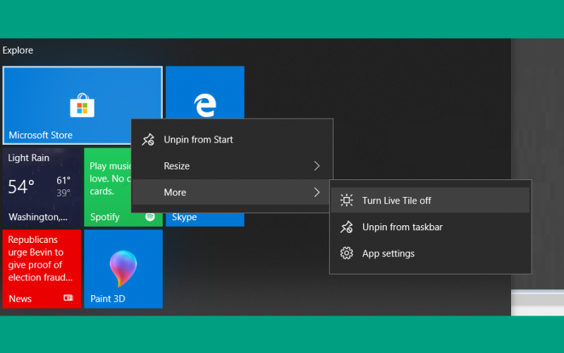Viewport: 564px width, 353px height.
Task: Choose the More menu entry
Action: tap(232, 192)
